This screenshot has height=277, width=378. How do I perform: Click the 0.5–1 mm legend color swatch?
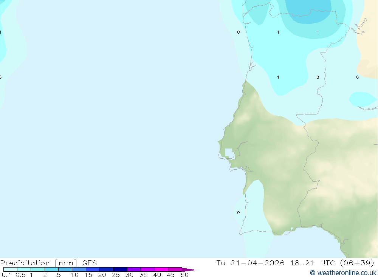tap(24, 269)
